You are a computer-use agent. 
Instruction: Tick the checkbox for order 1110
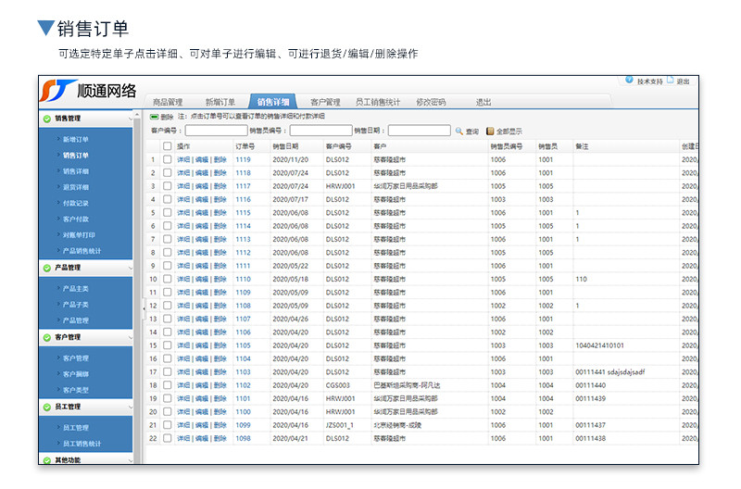pyautogui.click(x=168, y=279)
